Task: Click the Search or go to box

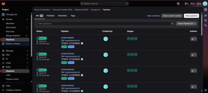Action: 105,4
